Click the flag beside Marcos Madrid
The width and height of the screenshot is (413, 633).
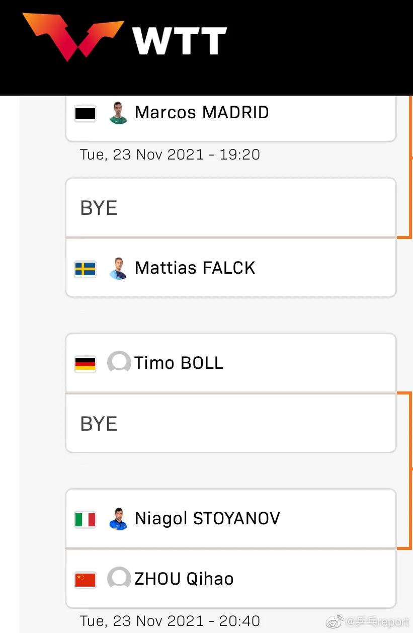[x=85, y=113]
